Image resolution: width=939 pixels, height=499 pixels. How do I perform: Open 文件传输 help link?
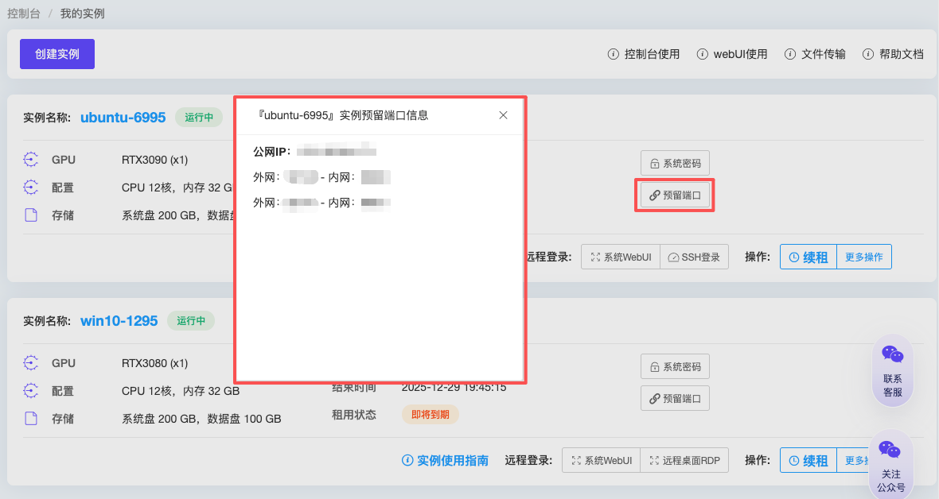815,54
